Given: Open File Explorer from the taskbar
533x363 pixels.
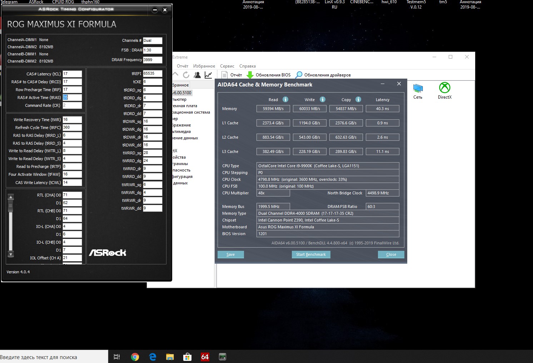Looking at the screenshot, I should coord(170,357).
